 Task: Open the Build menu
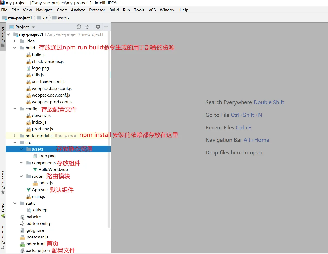tap(114, 10)
